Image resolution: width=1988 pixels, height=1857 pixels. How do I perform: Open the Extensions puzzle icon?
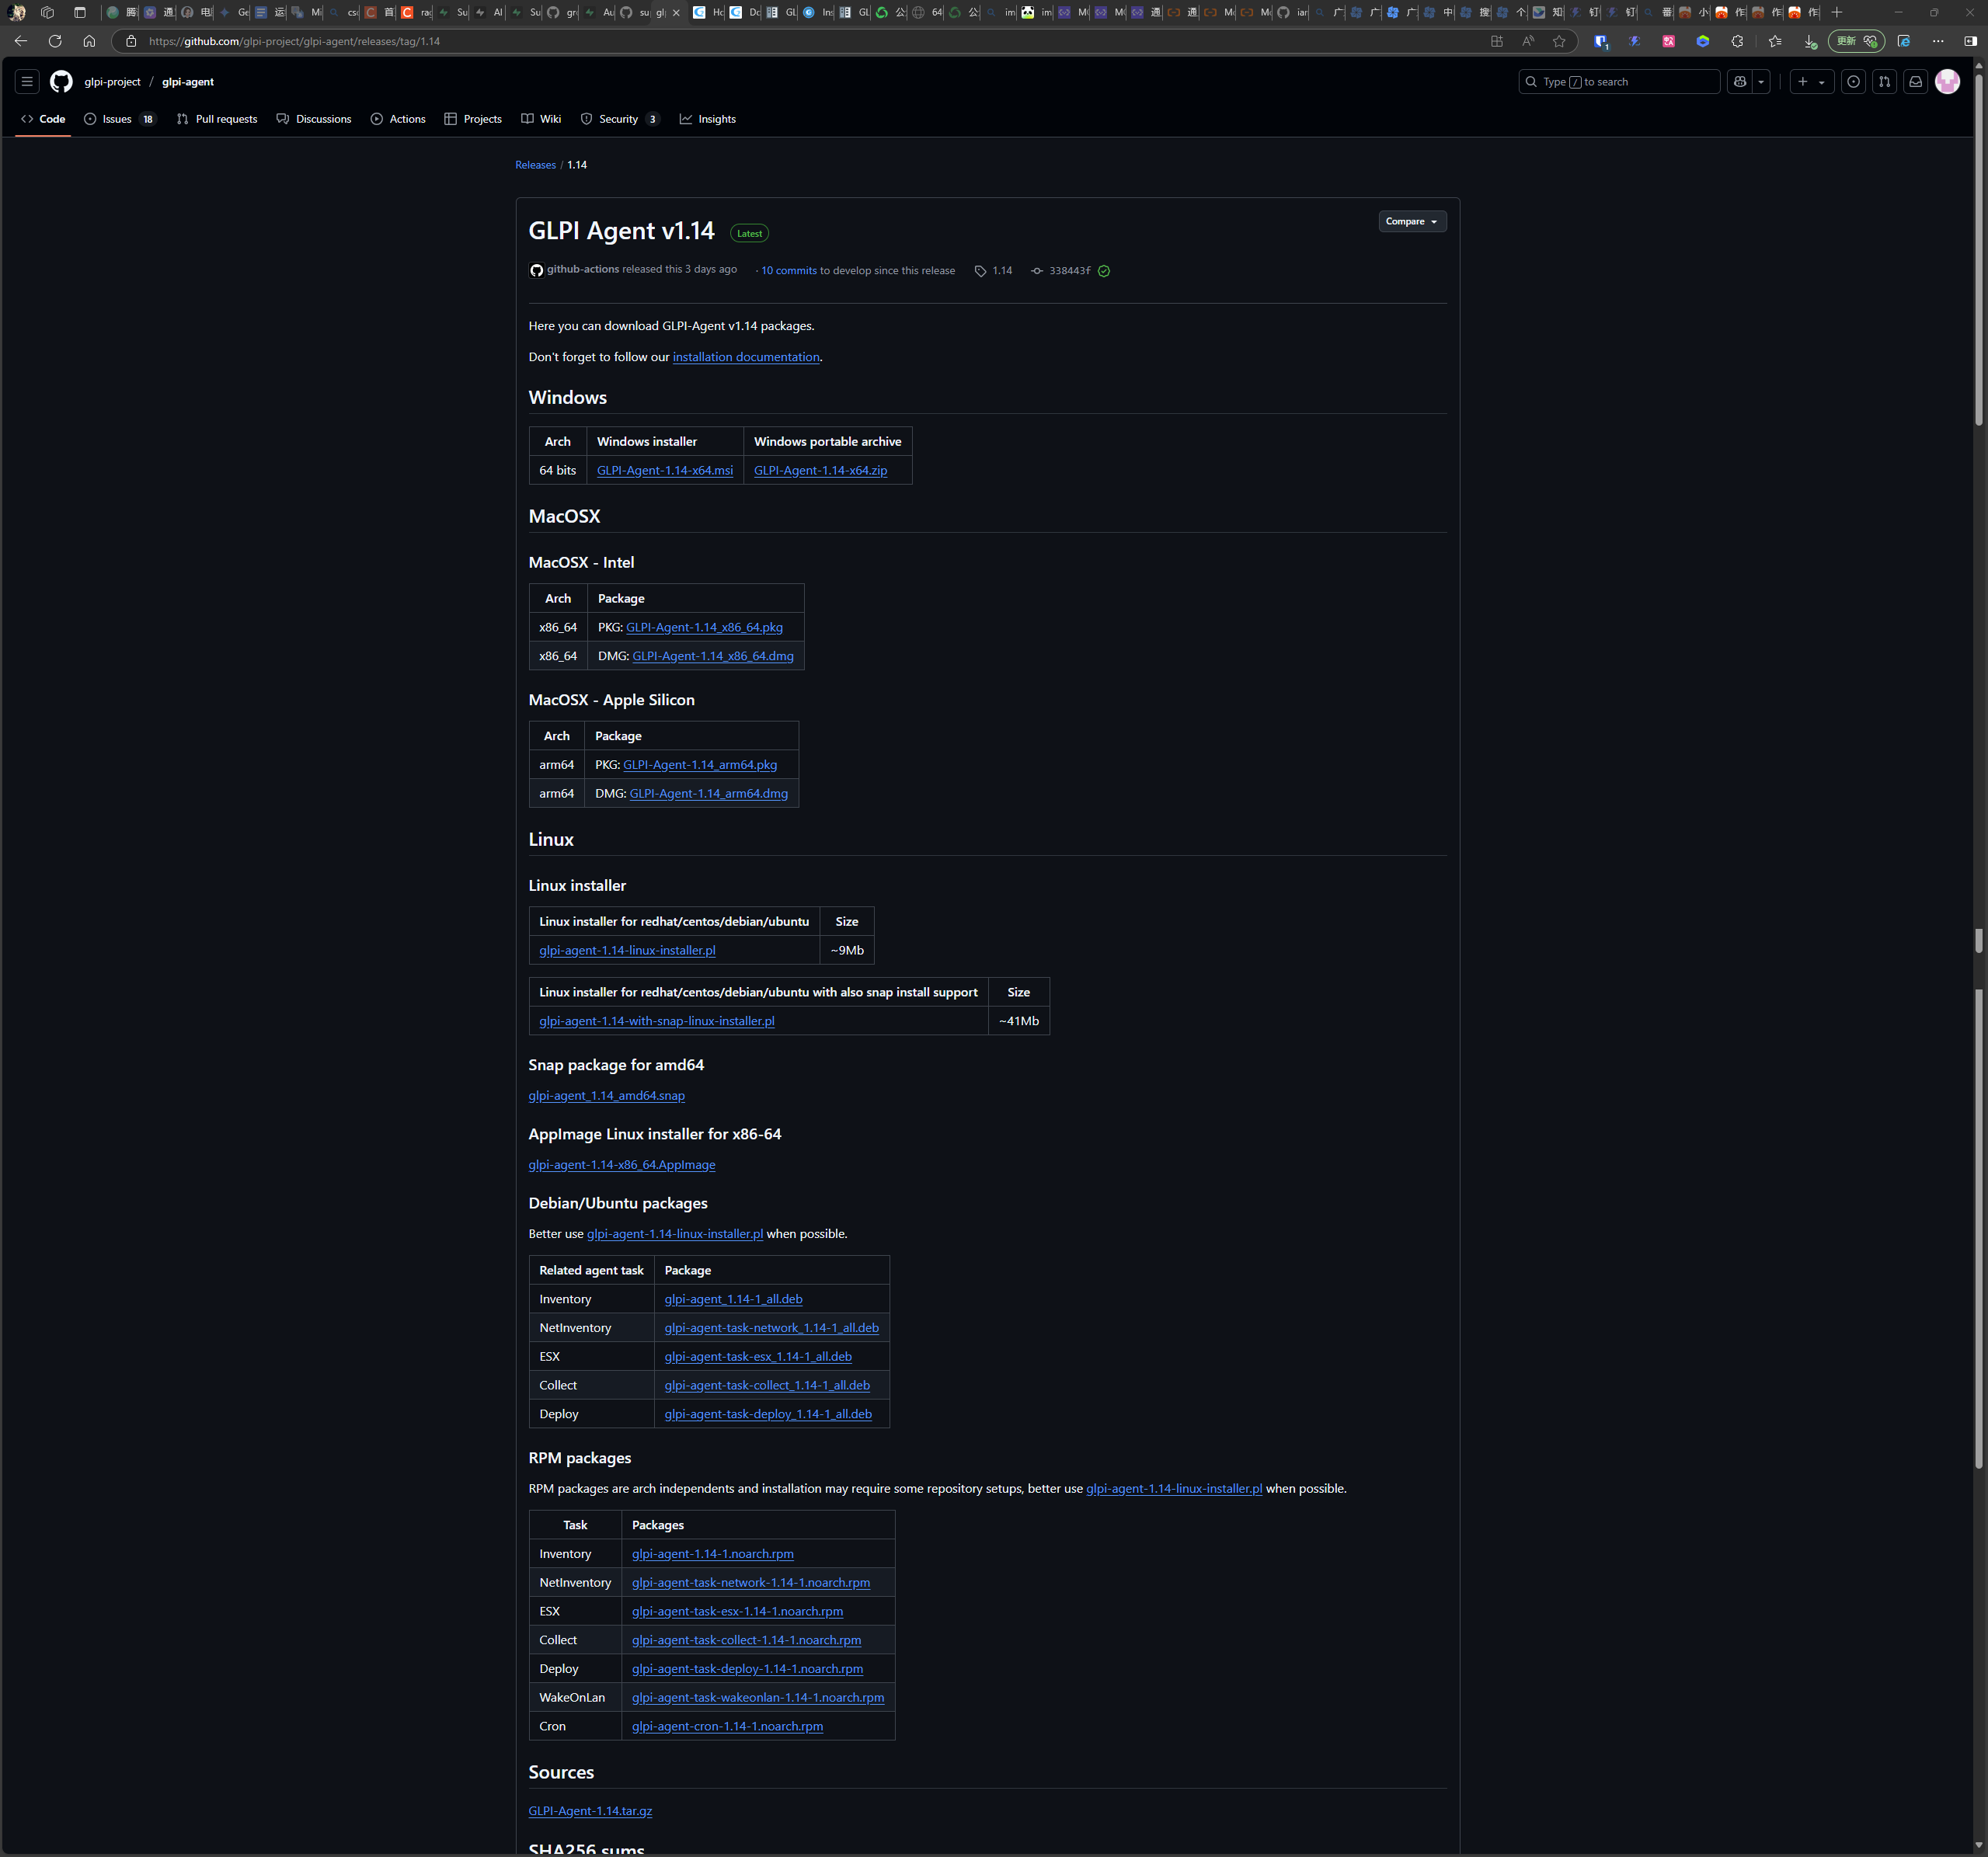pyautogui.click(x=1737, y=41)
